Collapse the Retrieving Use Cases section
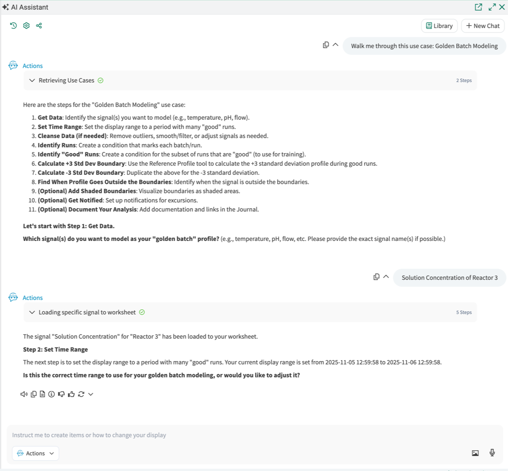The height and width of the screenshot is (471, 508). click(x=32, y=80)
